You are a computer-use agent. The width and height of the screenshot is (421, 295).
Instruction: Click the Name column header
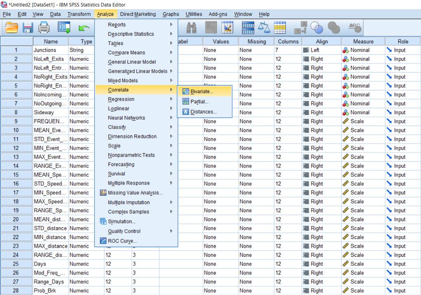[x=51, y=41]
